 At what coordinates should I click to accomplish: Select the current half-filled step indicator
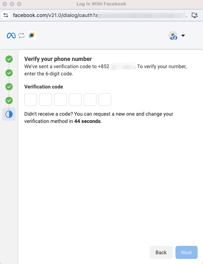coord(9,114)
